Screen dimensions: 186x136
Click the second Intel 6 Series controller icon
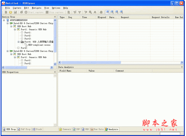pyautogui.click(x=11, y=51)
